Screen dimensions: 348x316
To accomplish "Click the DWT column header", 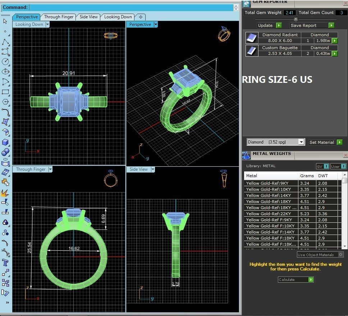I will pyautogui.click(x=327, y=176).
